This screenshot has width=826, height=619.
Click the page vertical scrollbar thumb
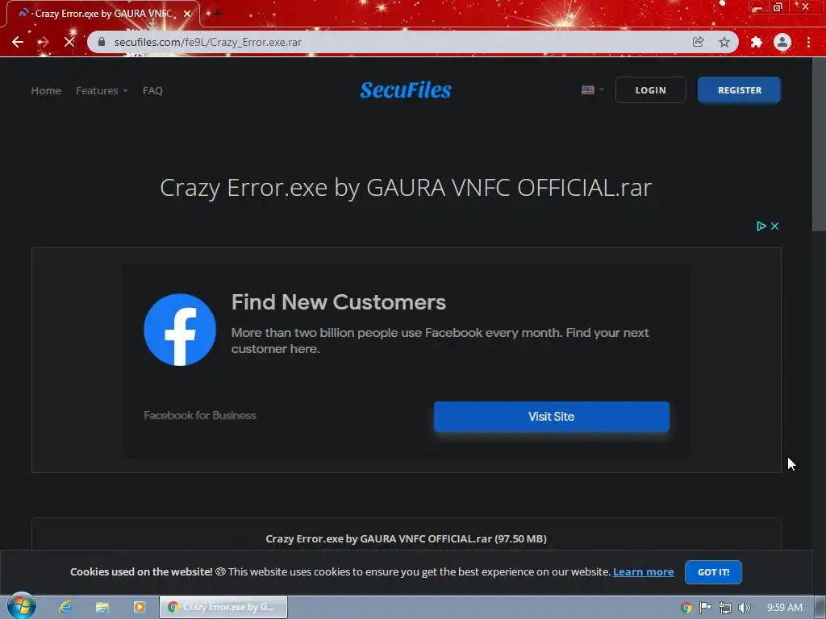tap(819, 144)
